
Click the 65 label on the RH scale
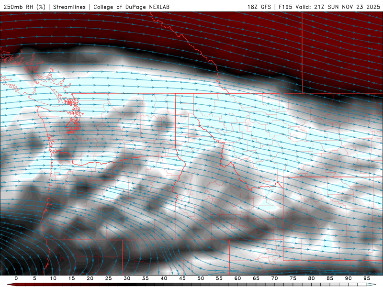click(x=256, y=278)
